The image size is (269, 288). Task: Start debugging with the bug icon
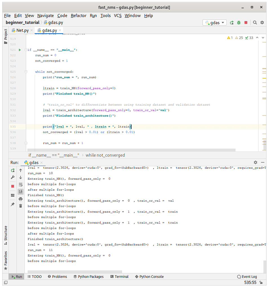pos(239,23)
